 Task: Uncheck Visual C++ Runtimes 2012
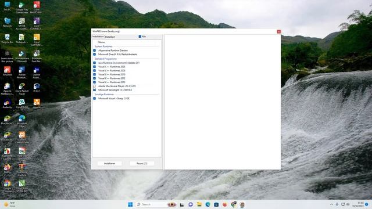tap(94, 78)
